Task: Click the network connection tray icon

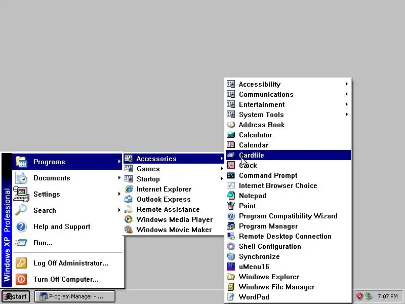Action: point(369,296)
